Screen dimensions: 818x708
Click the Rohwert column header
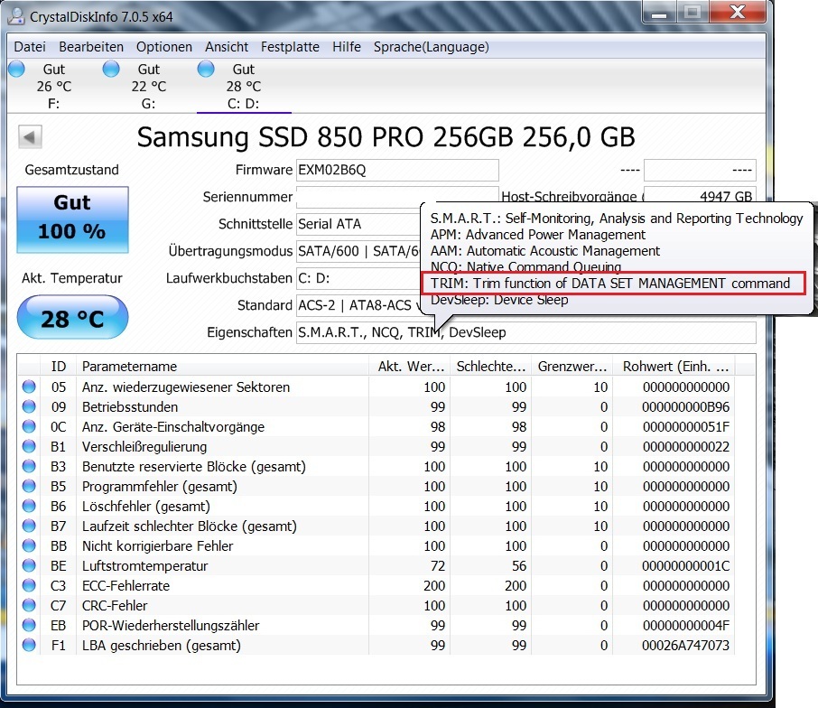click(675, 367)
